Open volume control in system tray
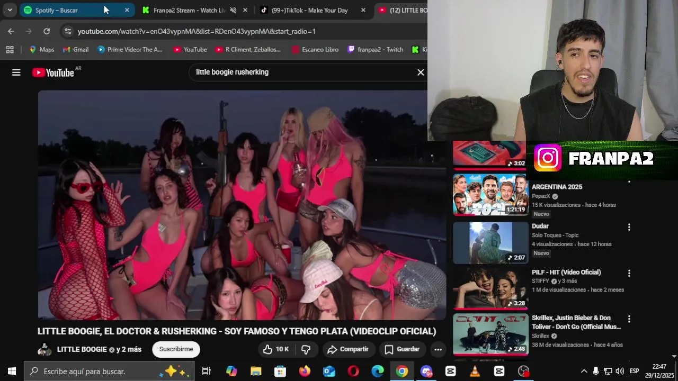 pyautogui.click(x=620, y=371)
